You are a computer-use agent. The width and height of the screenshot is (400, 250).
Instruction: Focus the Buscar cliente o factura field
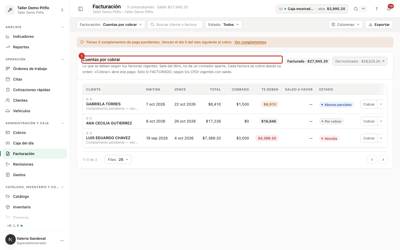point(175,24)
